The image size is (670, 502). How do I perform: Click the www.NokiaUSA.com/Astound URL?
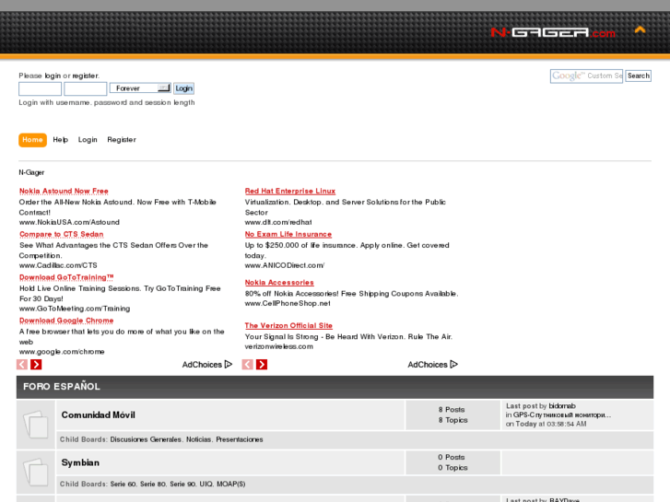click(69, 222)
